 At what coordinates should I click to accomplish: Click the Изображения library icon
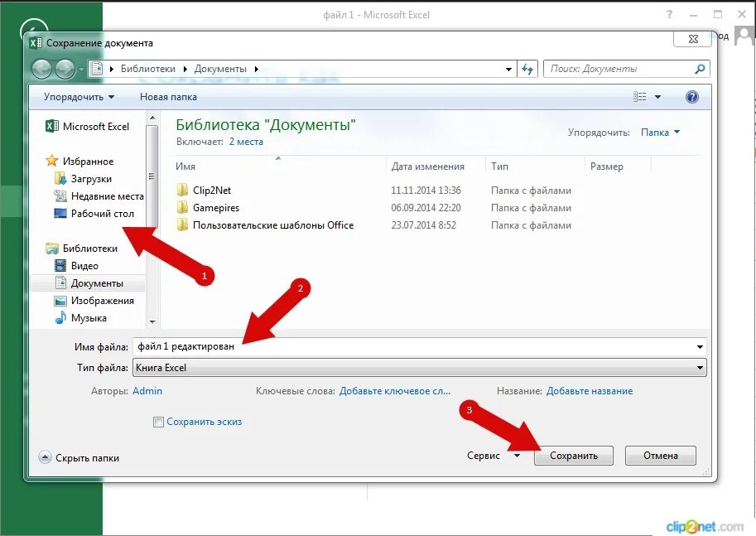pyautogui.click(x=60, y=301)
